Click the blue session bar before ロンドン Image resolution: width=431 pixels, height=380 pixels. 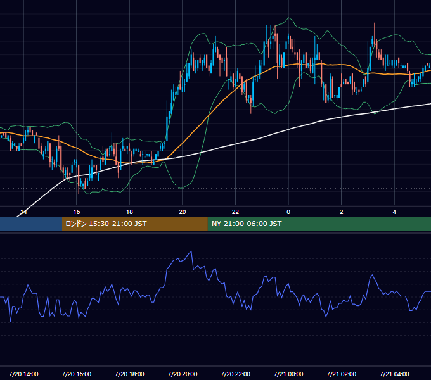tap(31, 224)
